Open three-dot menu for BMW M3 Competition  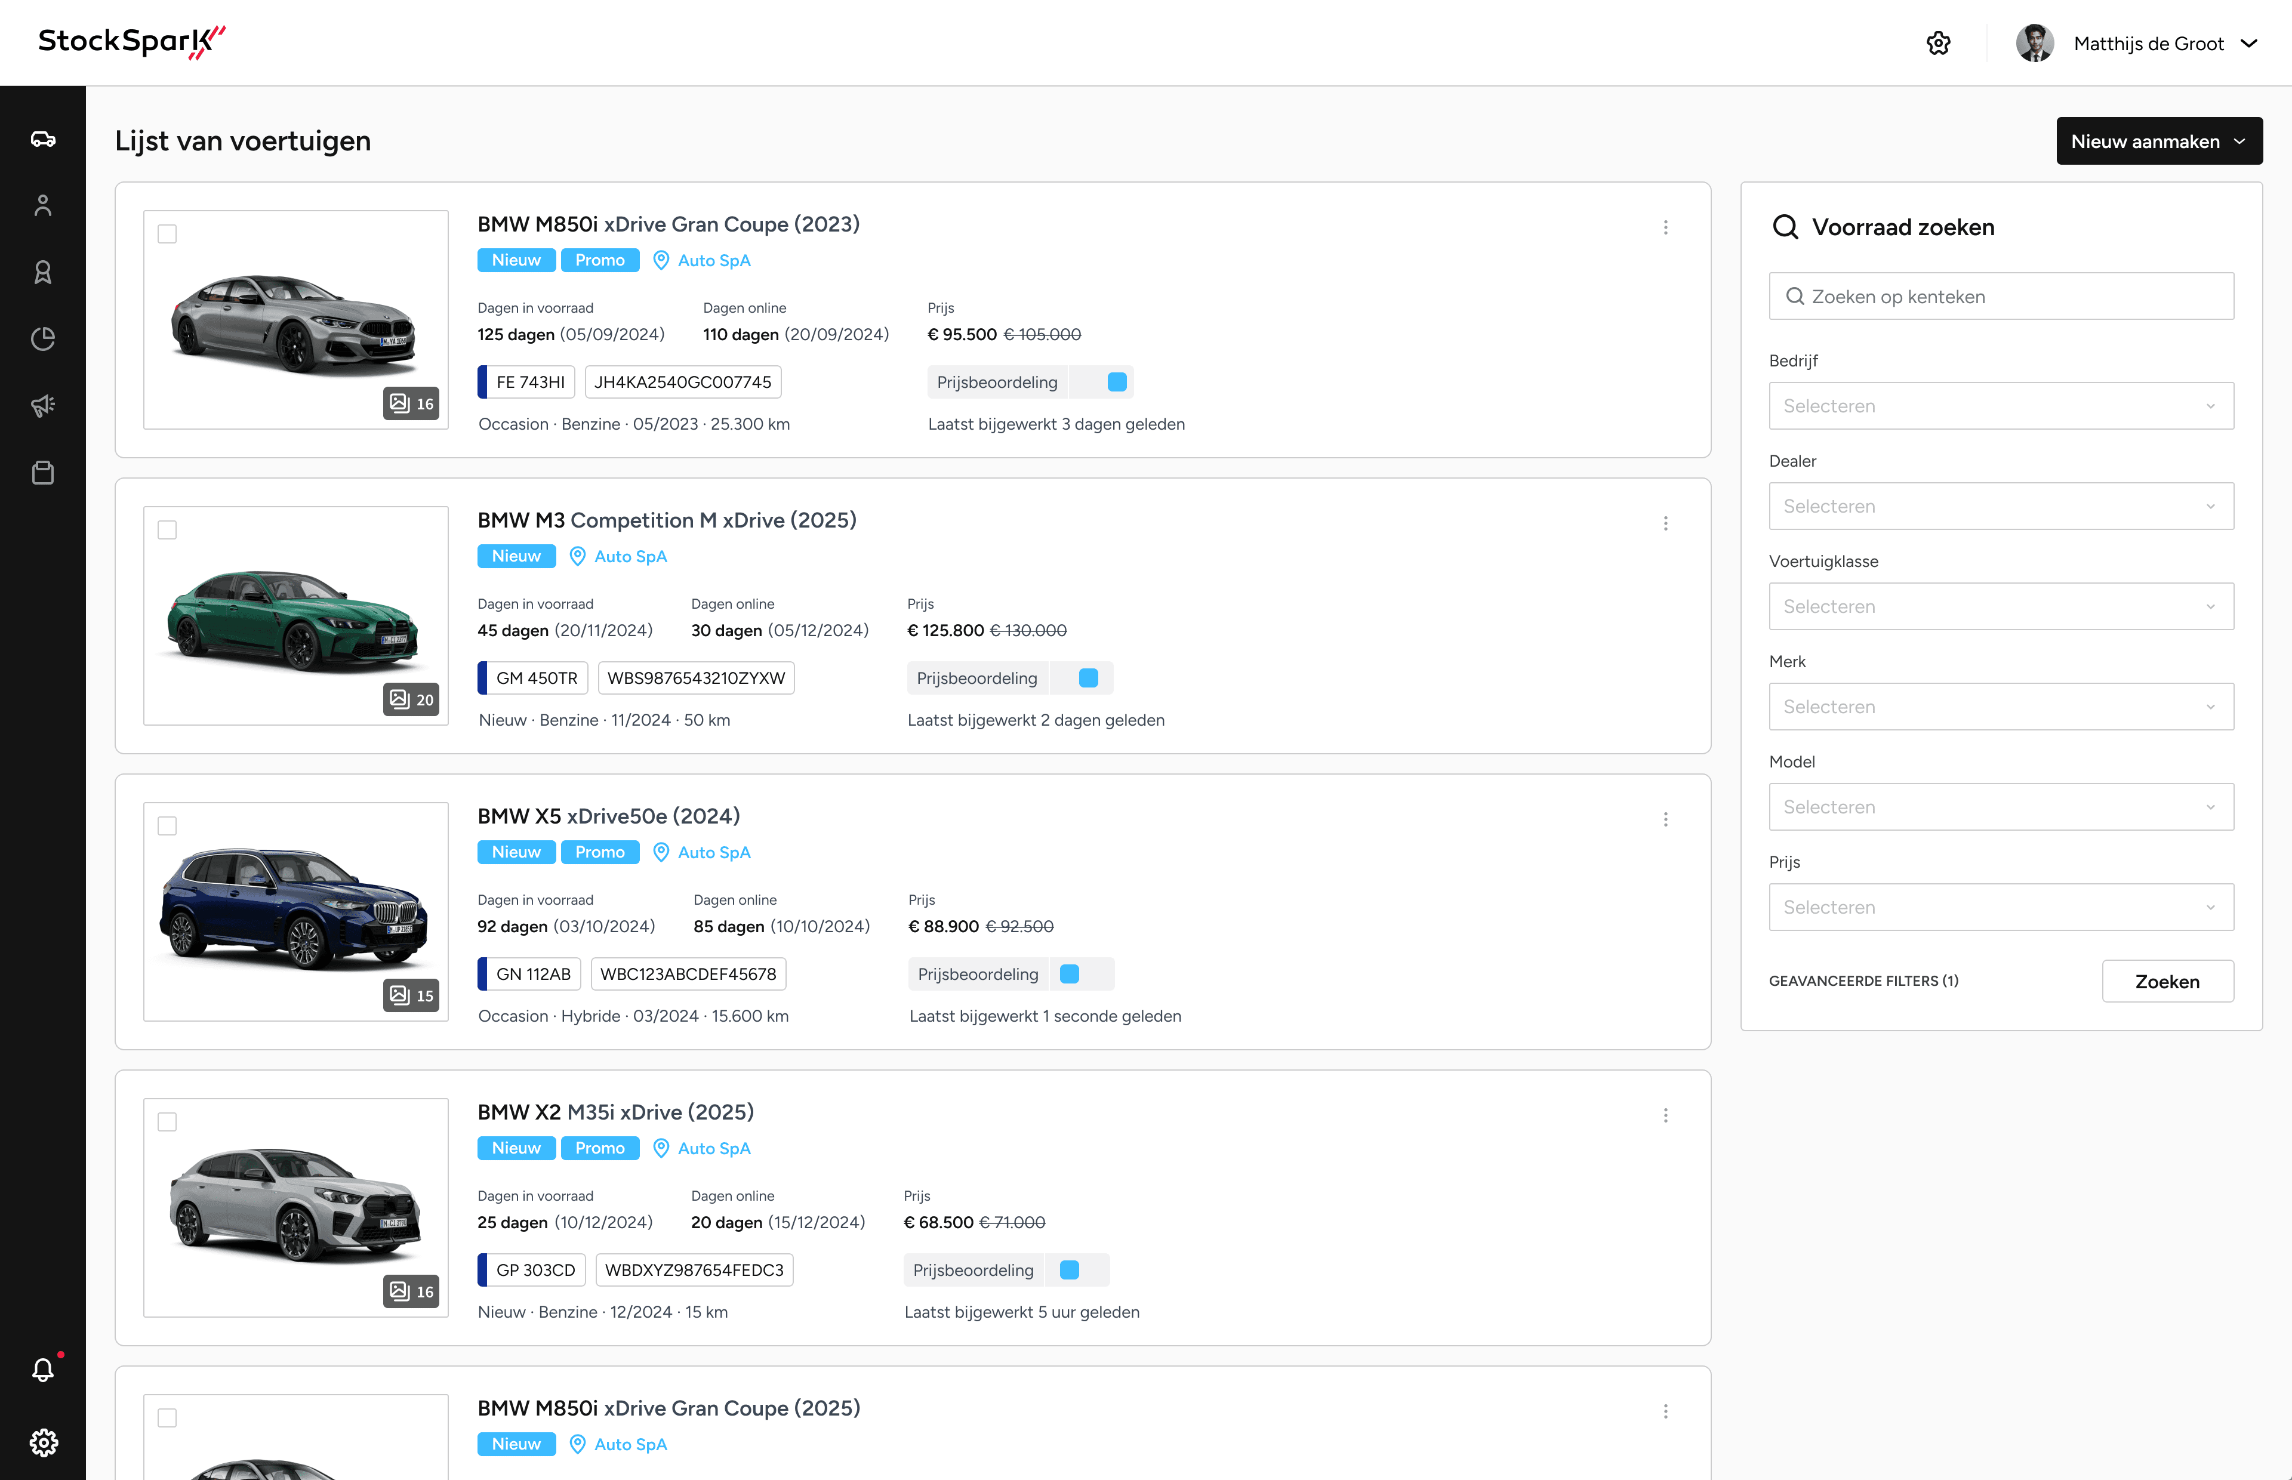tap(1665, 524)
